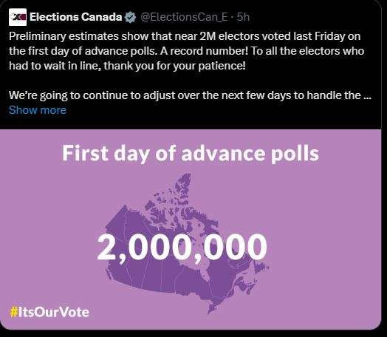
Task: Open the Elections Canada display name
Action: pyautogui.click(x=76, y=17)
